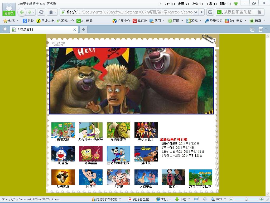The image size is (270, 203).
Task: Open the 工具(T) menu
Action: tap(211, 4)
